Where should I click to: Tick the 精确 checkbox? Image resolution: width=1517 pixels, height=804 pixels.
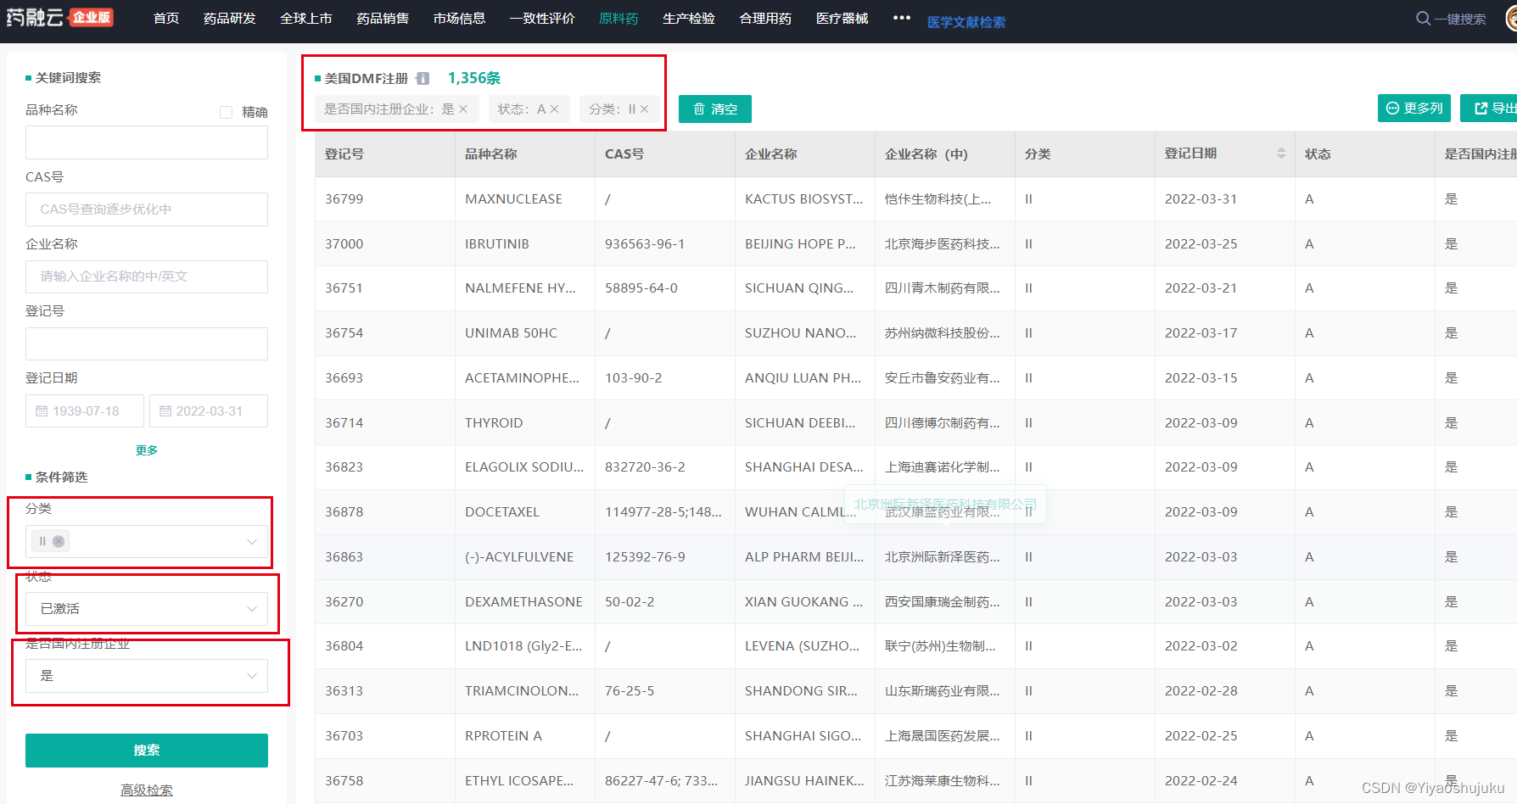pos(226,112)
